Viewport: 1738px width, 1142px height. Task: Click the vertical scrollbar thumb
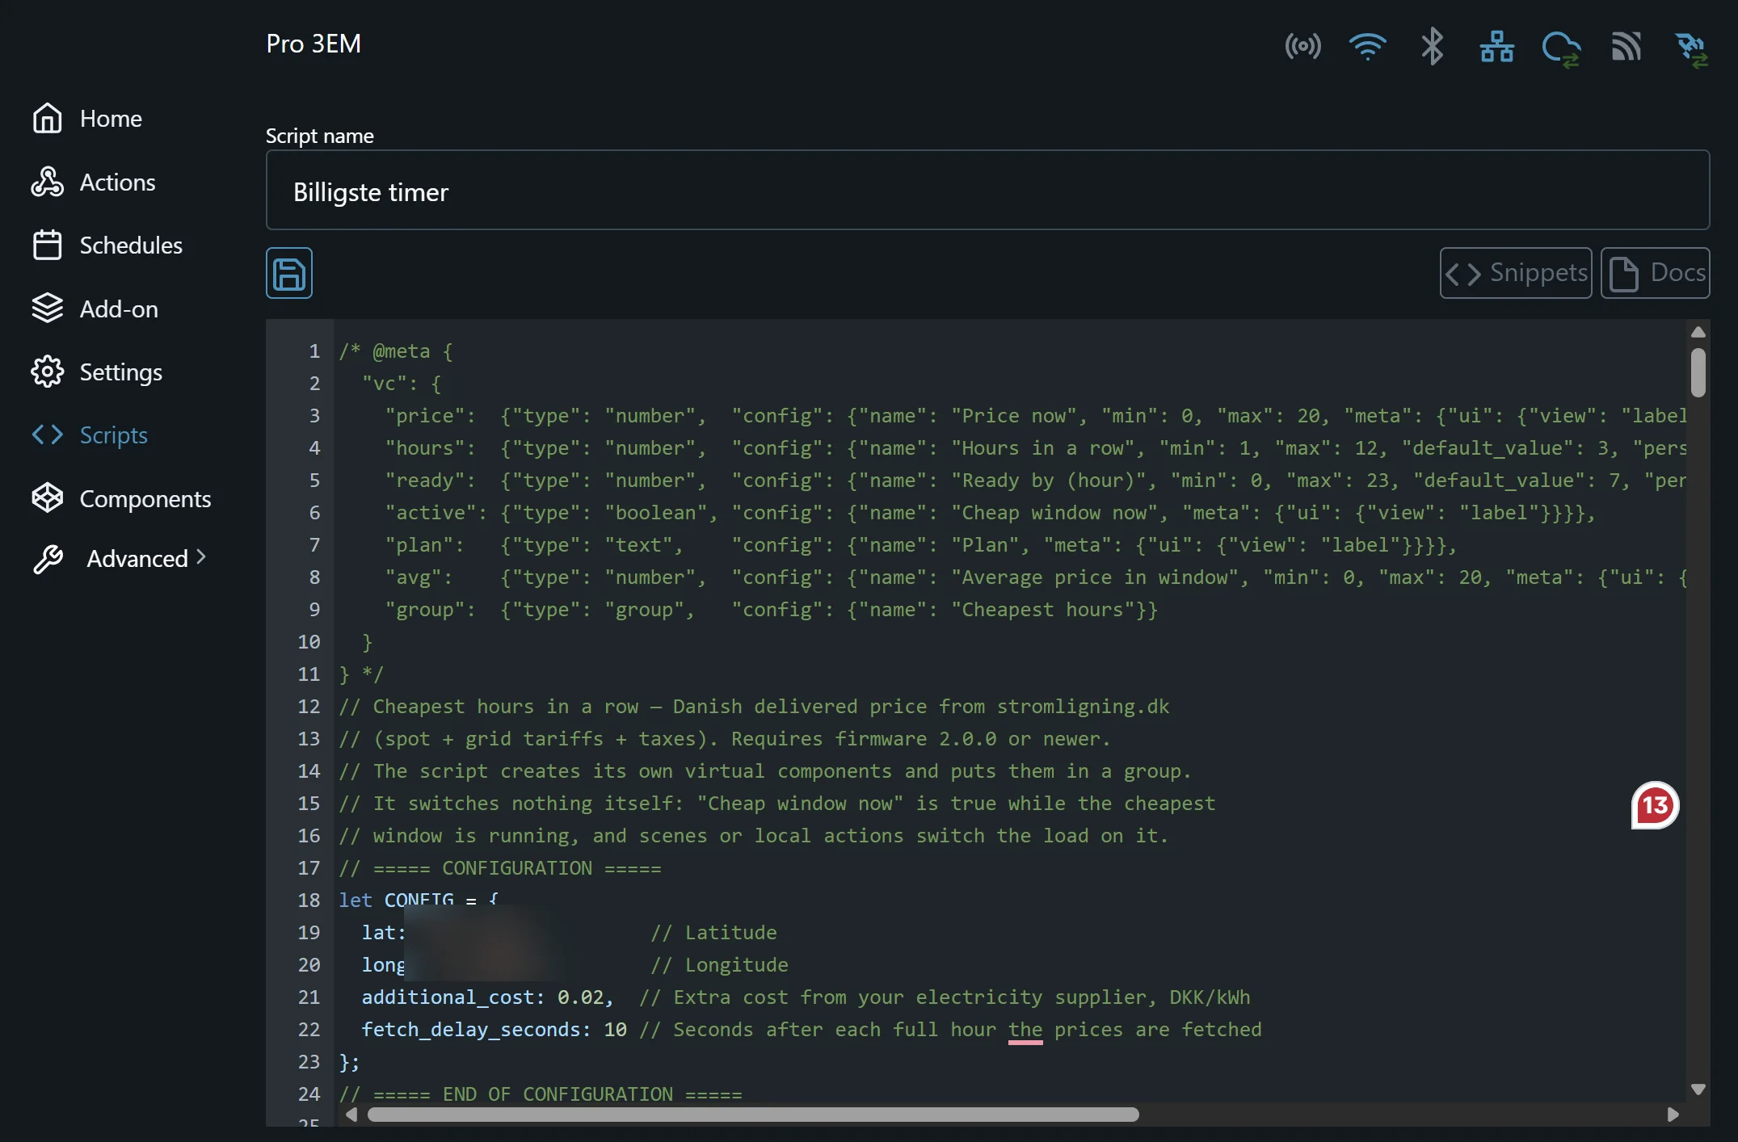(1698, 372)
